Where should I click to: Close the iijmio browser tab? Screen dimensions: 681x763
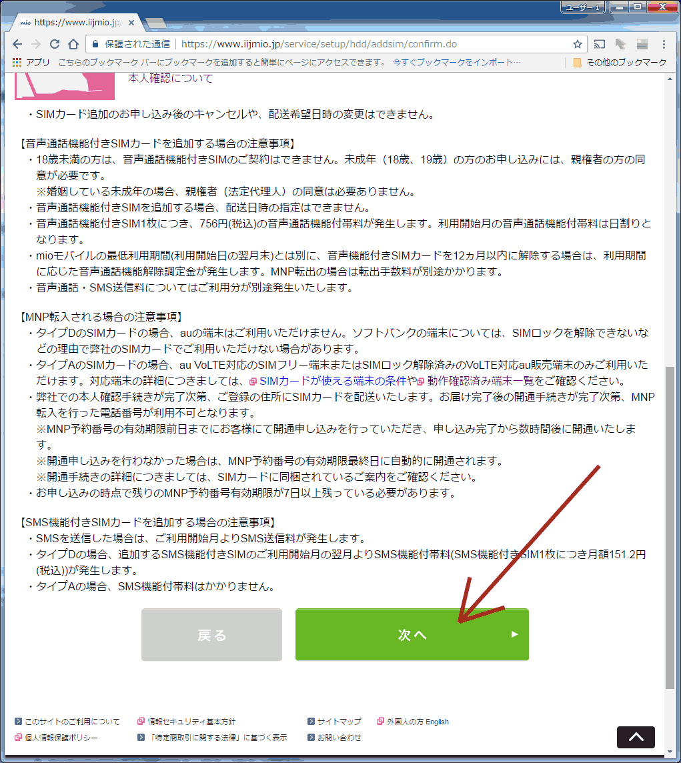tap(131, 23)
